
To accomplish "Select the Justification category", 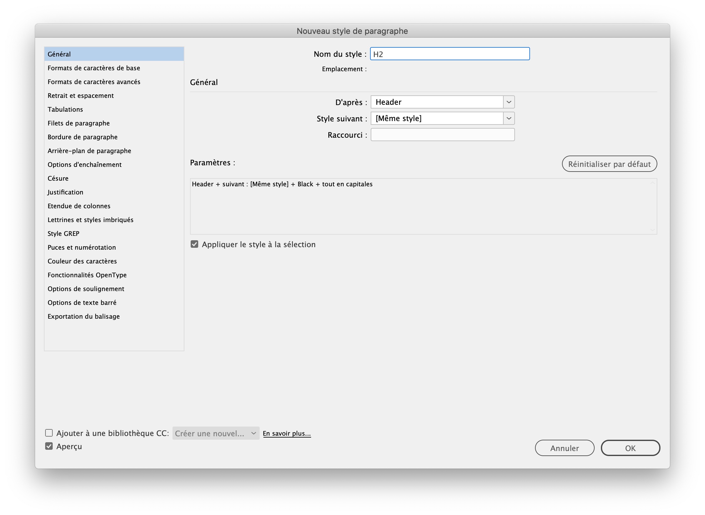I will 65,192.
